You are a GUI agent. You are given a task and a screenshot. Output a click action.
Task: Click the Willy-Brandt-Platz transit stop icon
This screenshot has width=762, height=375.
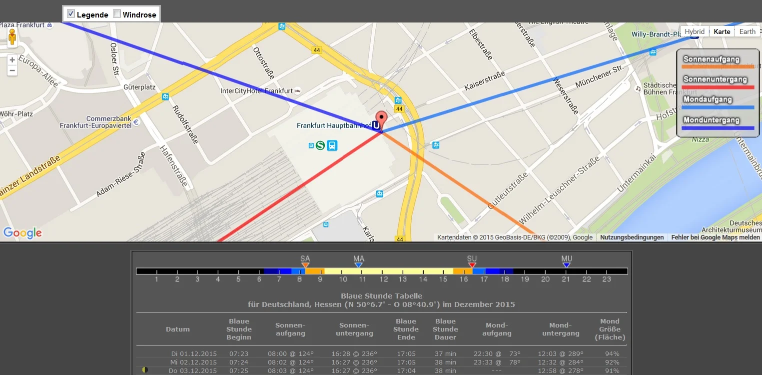pyautogui.click(x=653, y=52)
